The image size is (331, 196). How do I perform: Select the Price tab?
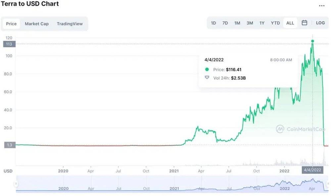(x=11, y=24)
